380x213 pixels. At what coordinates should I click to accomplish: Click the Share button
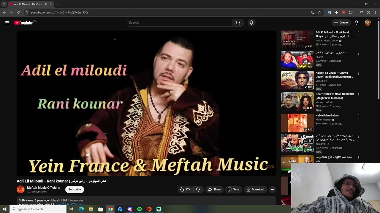[x=214, y=189]
